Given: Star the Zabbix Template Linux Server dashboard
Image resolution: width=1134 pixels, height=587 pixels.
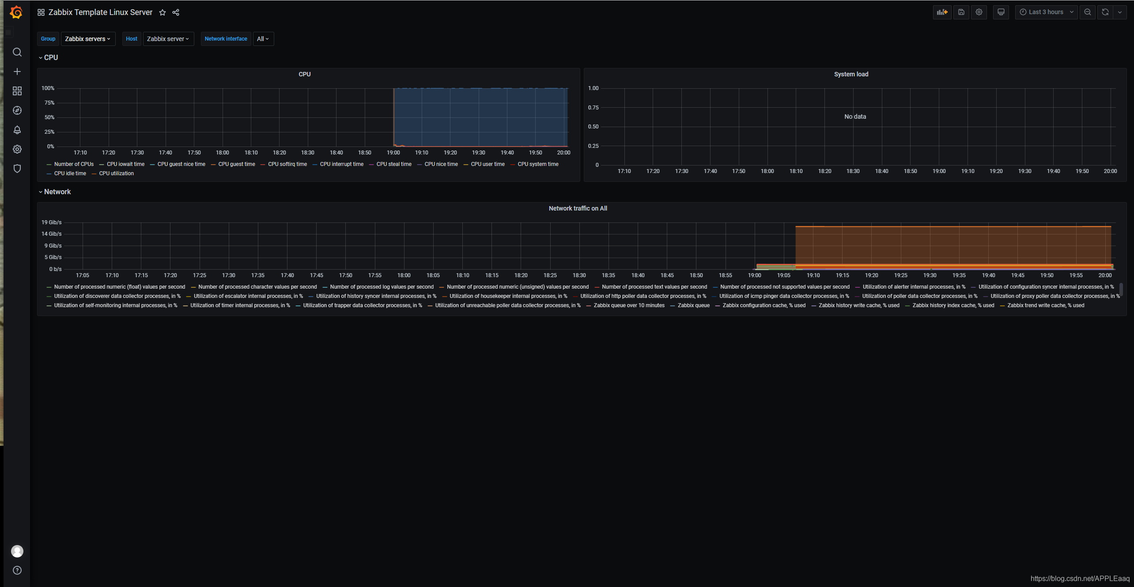Looking at the screenshot, I should point(163,12).
